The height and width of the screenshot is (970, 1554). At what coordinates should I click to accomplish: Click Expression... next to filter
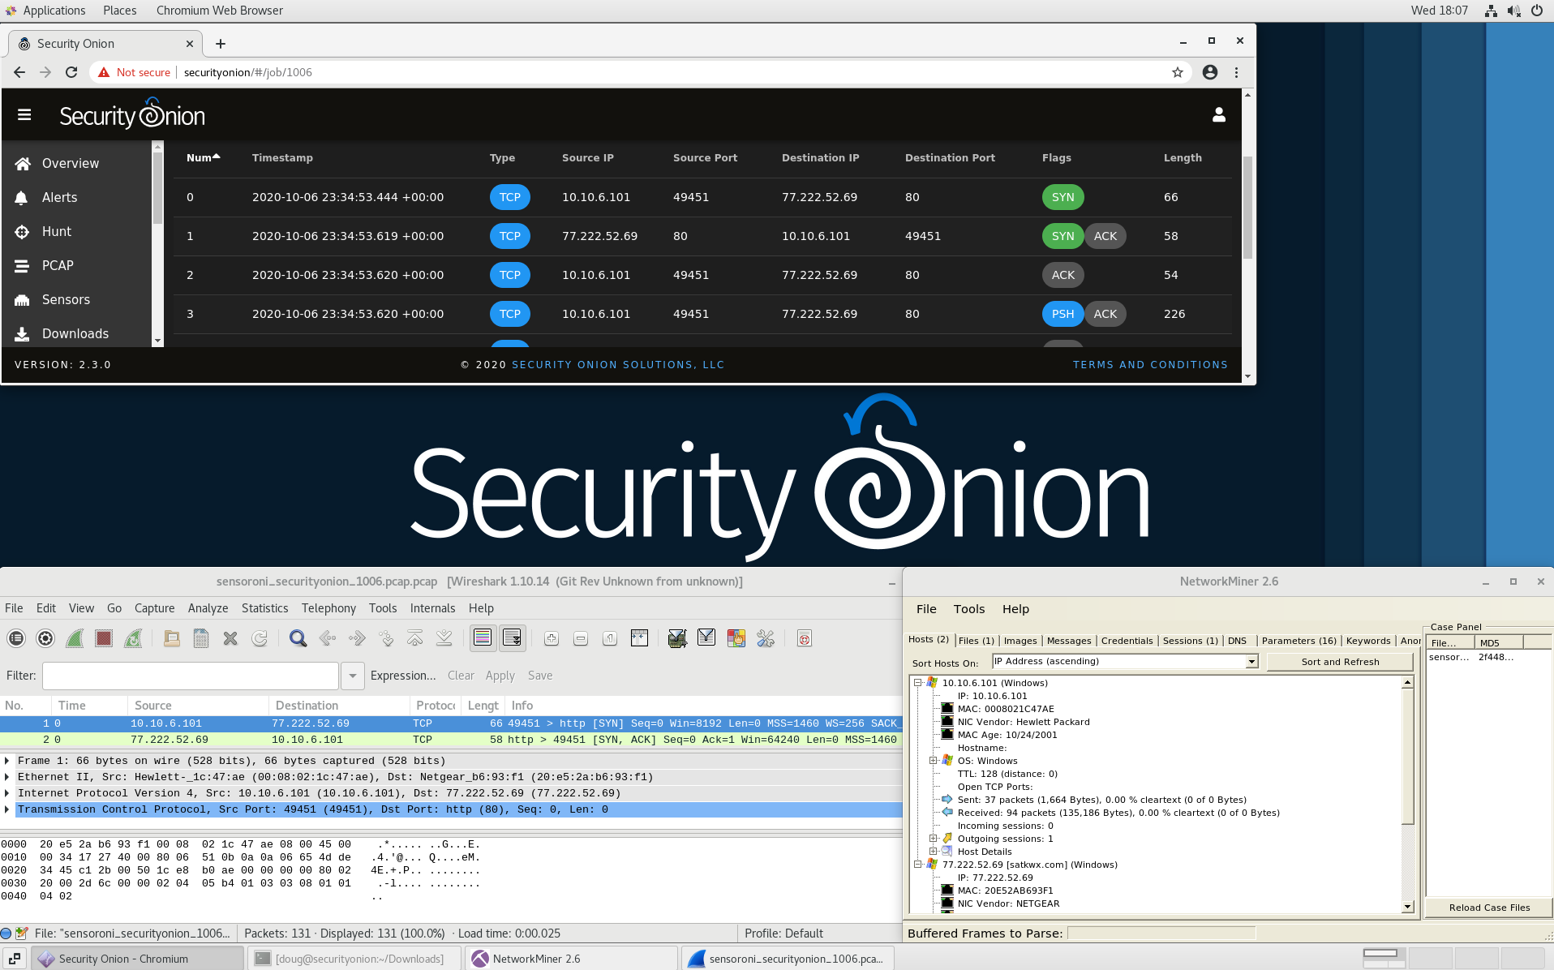[x=403, y=676]
